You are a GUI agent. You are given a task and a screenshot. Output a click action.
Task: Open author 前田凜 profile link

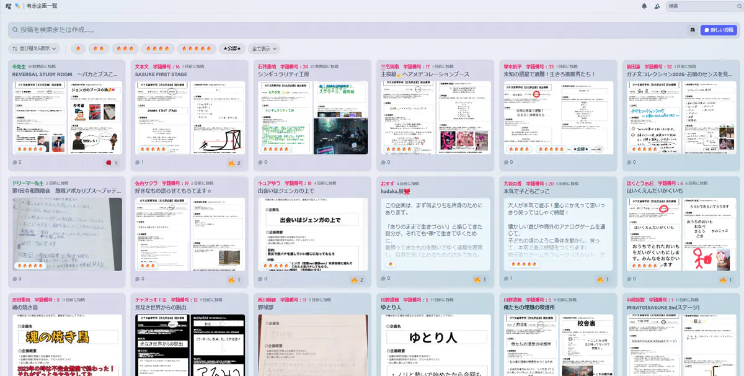[632, 66]
